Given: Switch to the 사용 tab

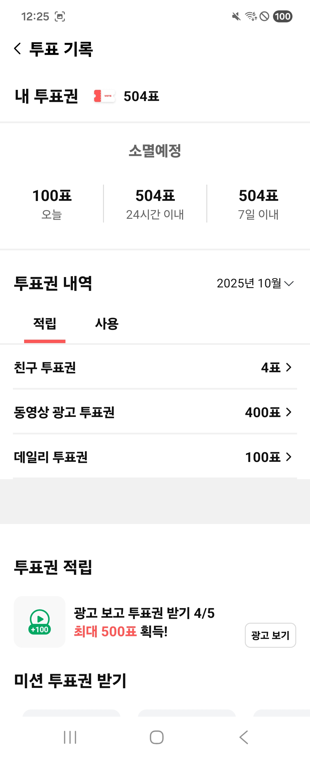Looking at the screenshot, I should pyautogui.click(x=106, y=324).
